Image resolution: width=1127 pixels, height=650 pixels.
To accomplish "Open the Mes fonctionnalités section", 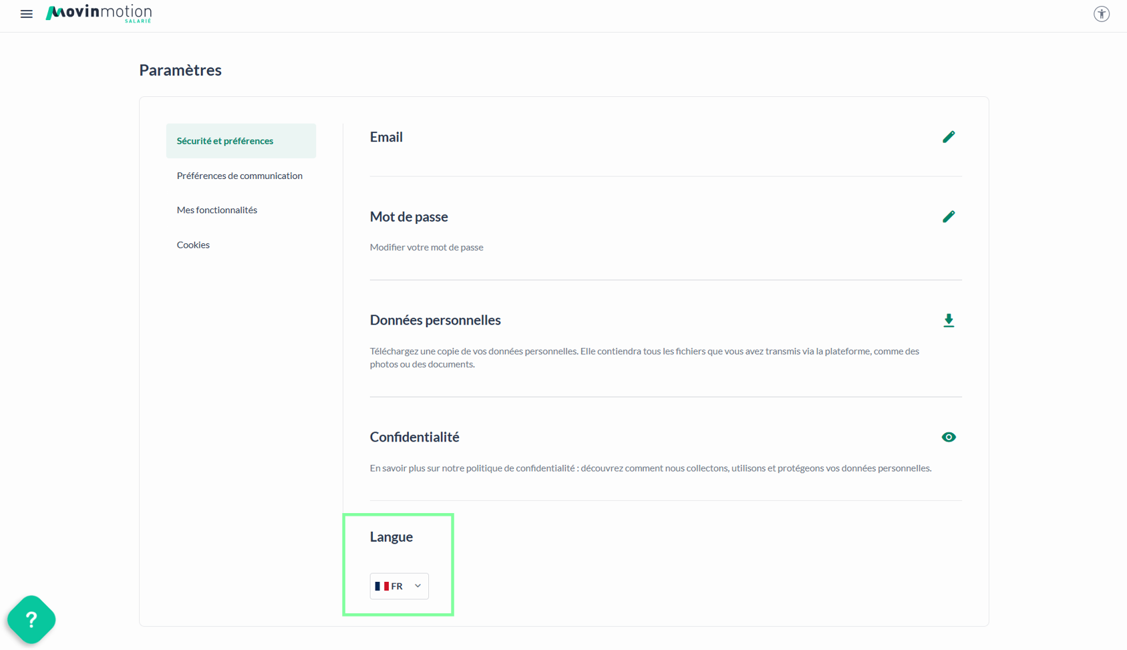I will coord(216,210).
